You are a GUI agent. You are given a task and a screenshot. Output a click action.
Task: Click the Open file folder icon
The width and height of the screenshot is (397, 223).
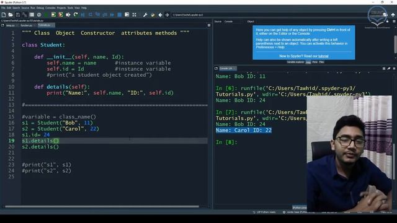point(11,15)
